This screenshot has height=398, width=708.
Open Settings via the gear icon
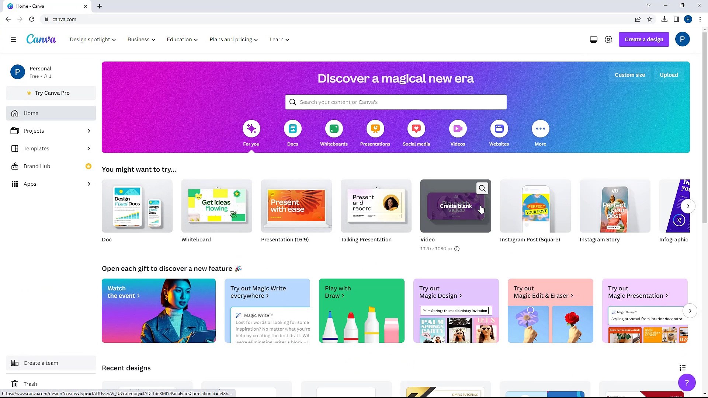(x=608, y=39)
